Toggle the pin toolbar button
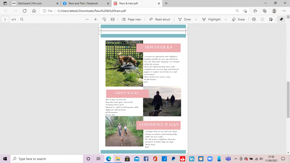 281,19
